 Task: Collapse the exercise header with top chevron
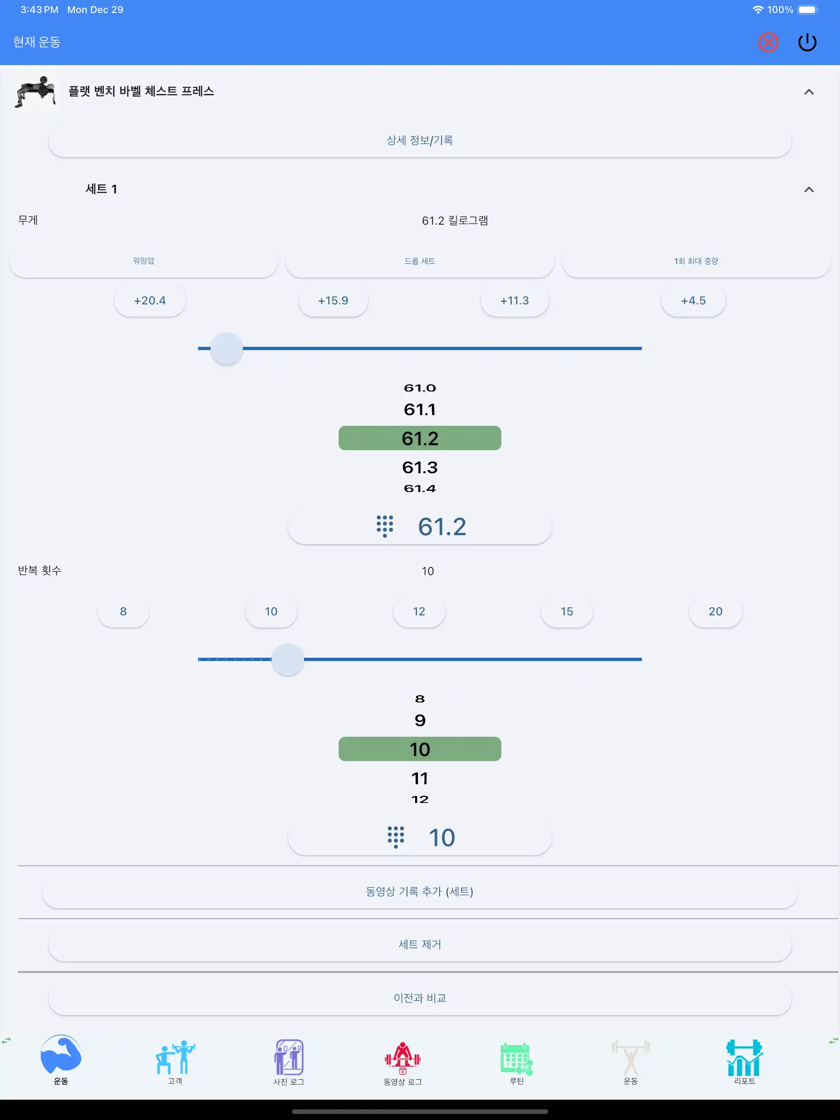coord(809,92)
